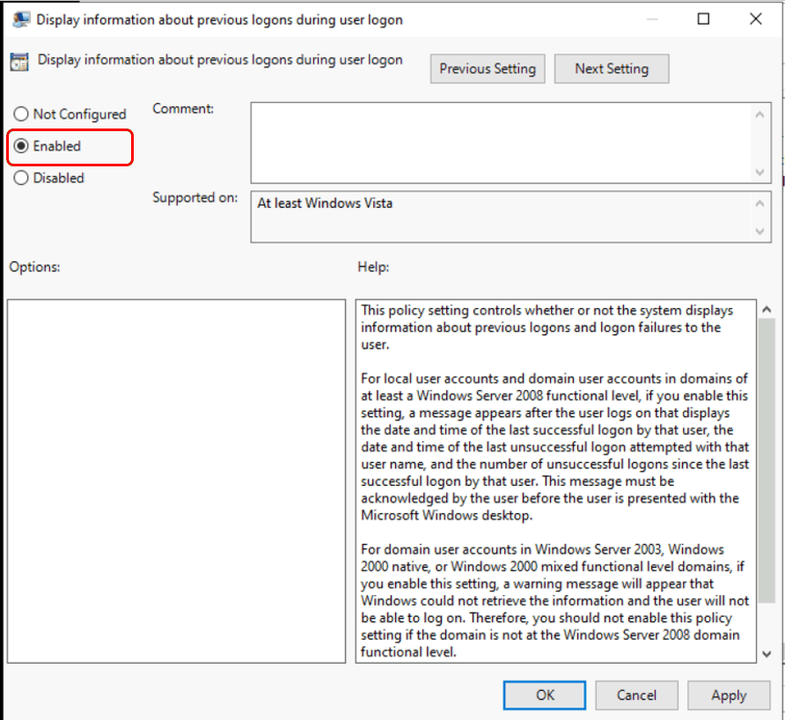Screen dimensions: 785x720
Task: Click the Comment box scroll down arrow
Action: point(759,173)
